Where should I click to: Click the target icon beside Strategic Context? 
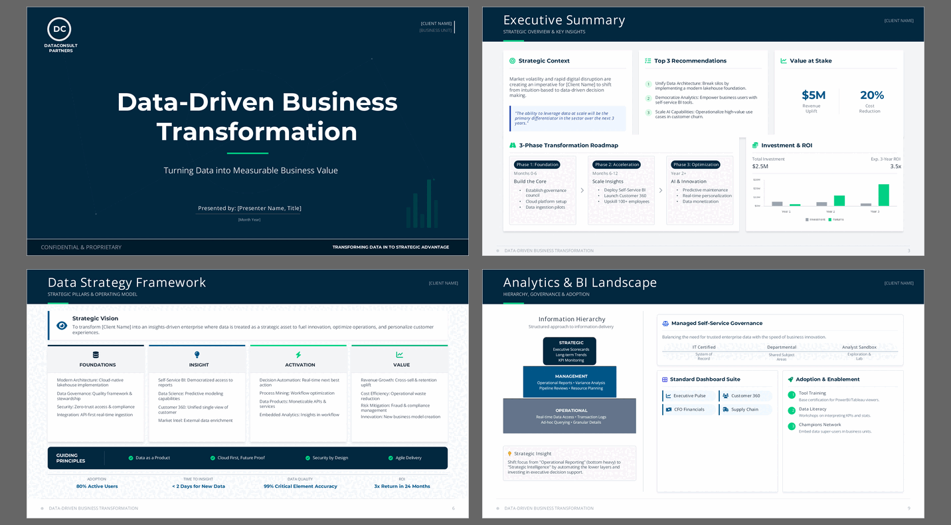click(512, 61)
